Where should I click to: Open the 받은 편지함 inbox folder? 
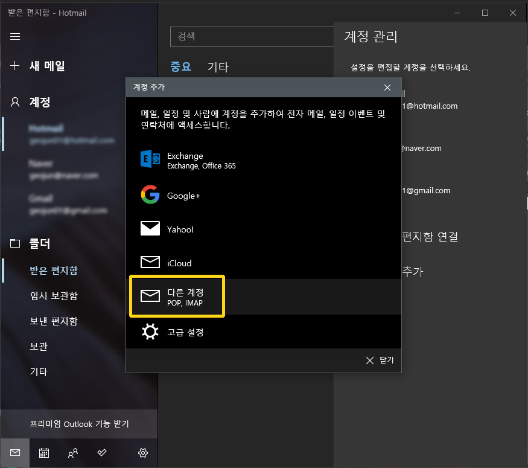coord(54,270)
